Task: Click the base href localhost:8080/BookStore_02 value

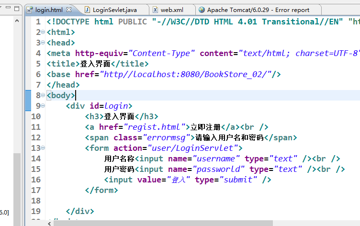Action: click(x=186, y=74)
